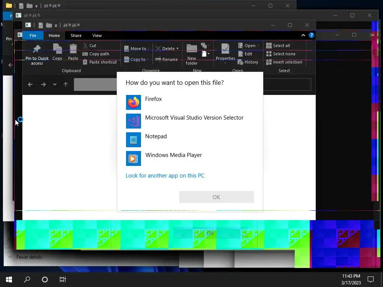Click quick access New folder icon in front window
The height and width of the screenshot is (287, 383).
click(x=49, y=25)
